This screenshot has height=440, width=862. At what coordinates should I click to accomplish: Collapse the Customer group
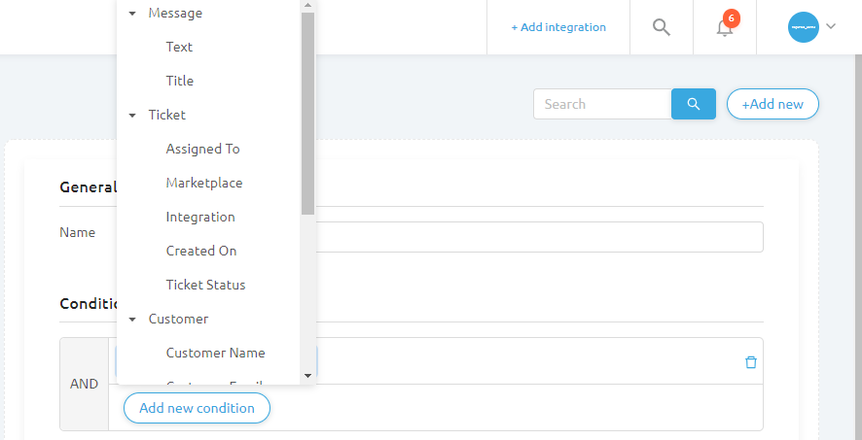[x=133, y=319]
